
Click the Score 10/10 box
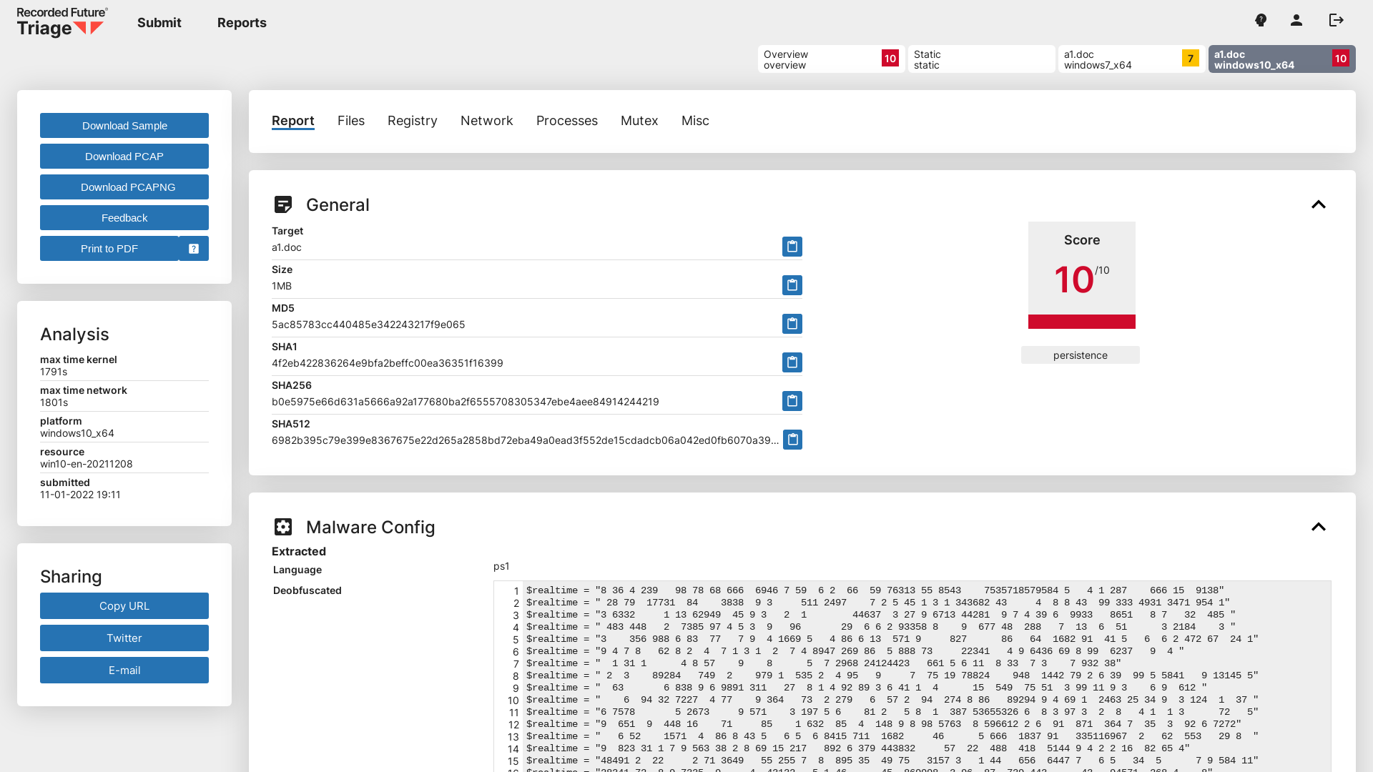[x=1082, y=275]
